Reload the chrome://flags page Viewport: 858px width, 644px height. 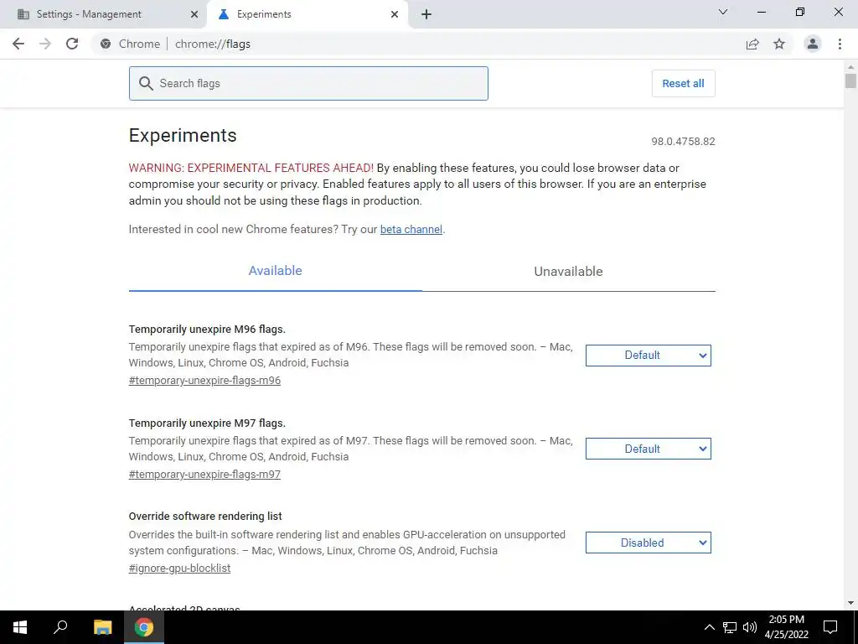[72, 44]
